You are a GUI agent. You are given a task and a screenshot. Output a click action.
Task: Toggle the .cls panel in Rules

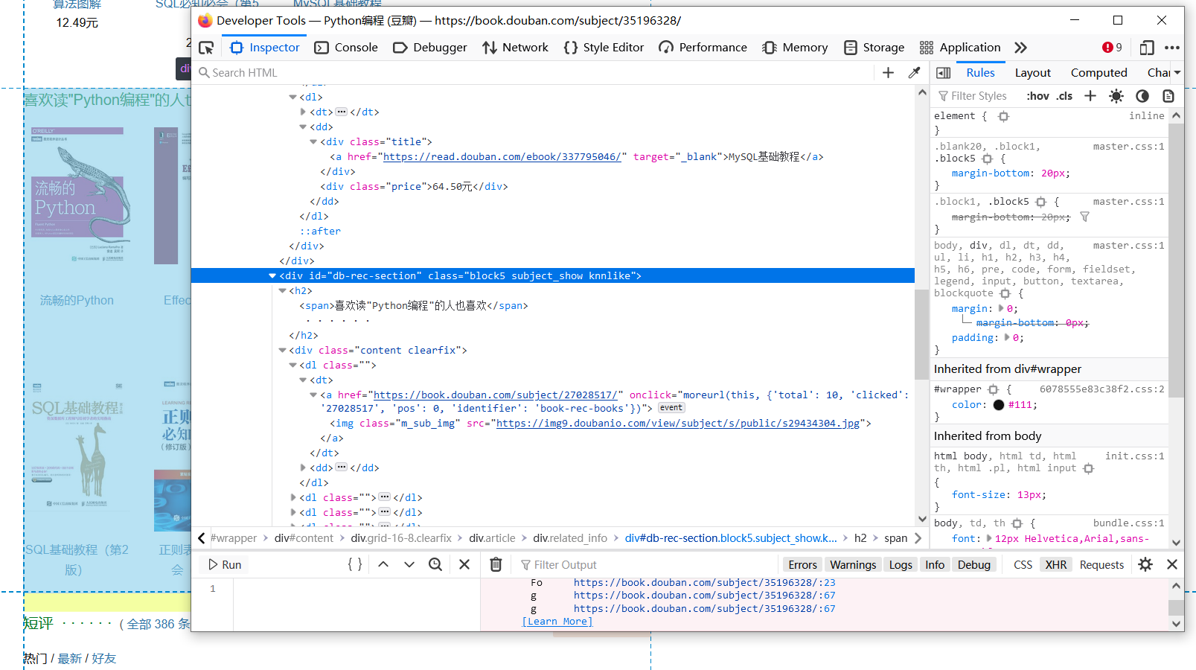point(1064,95)
